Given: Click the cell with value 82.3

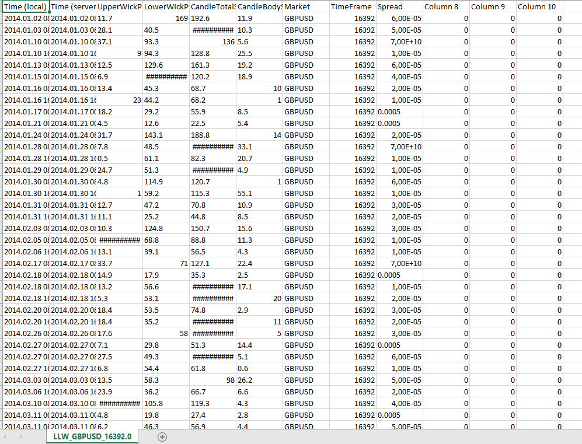Looking at the screenshot, I should (x=213, y=159).
